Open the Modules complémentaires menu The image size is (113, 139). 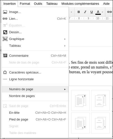(80, 4)
